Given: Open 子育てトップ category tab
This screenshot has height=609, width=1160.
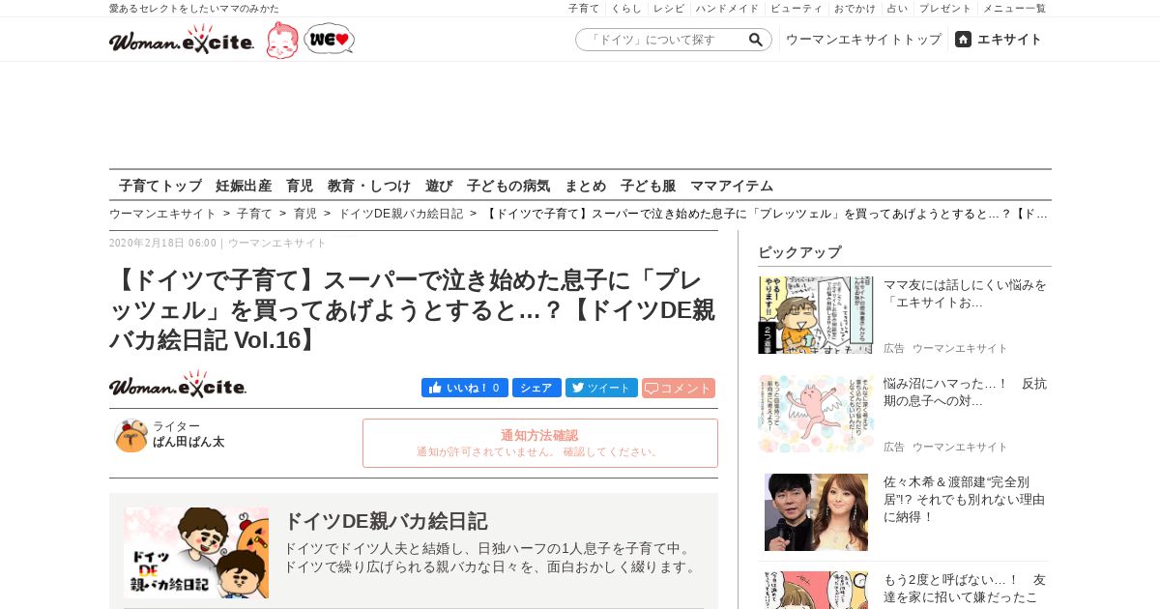Looking at the screenshot, I should [x=160, y=186].
